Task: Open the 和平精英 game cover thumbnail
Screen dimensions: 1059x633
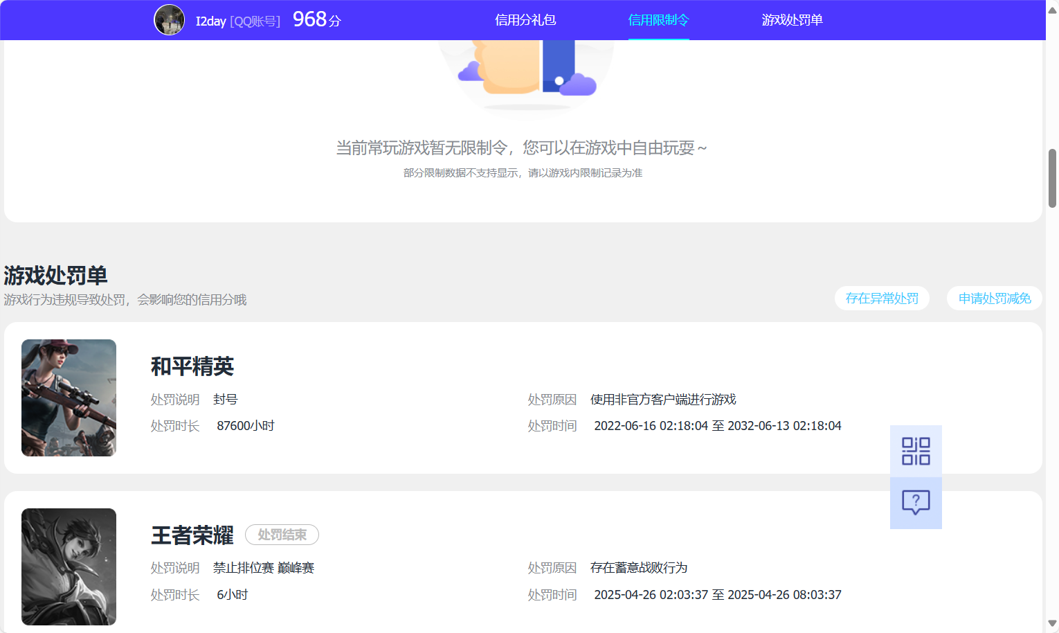Action: [69, 398]
